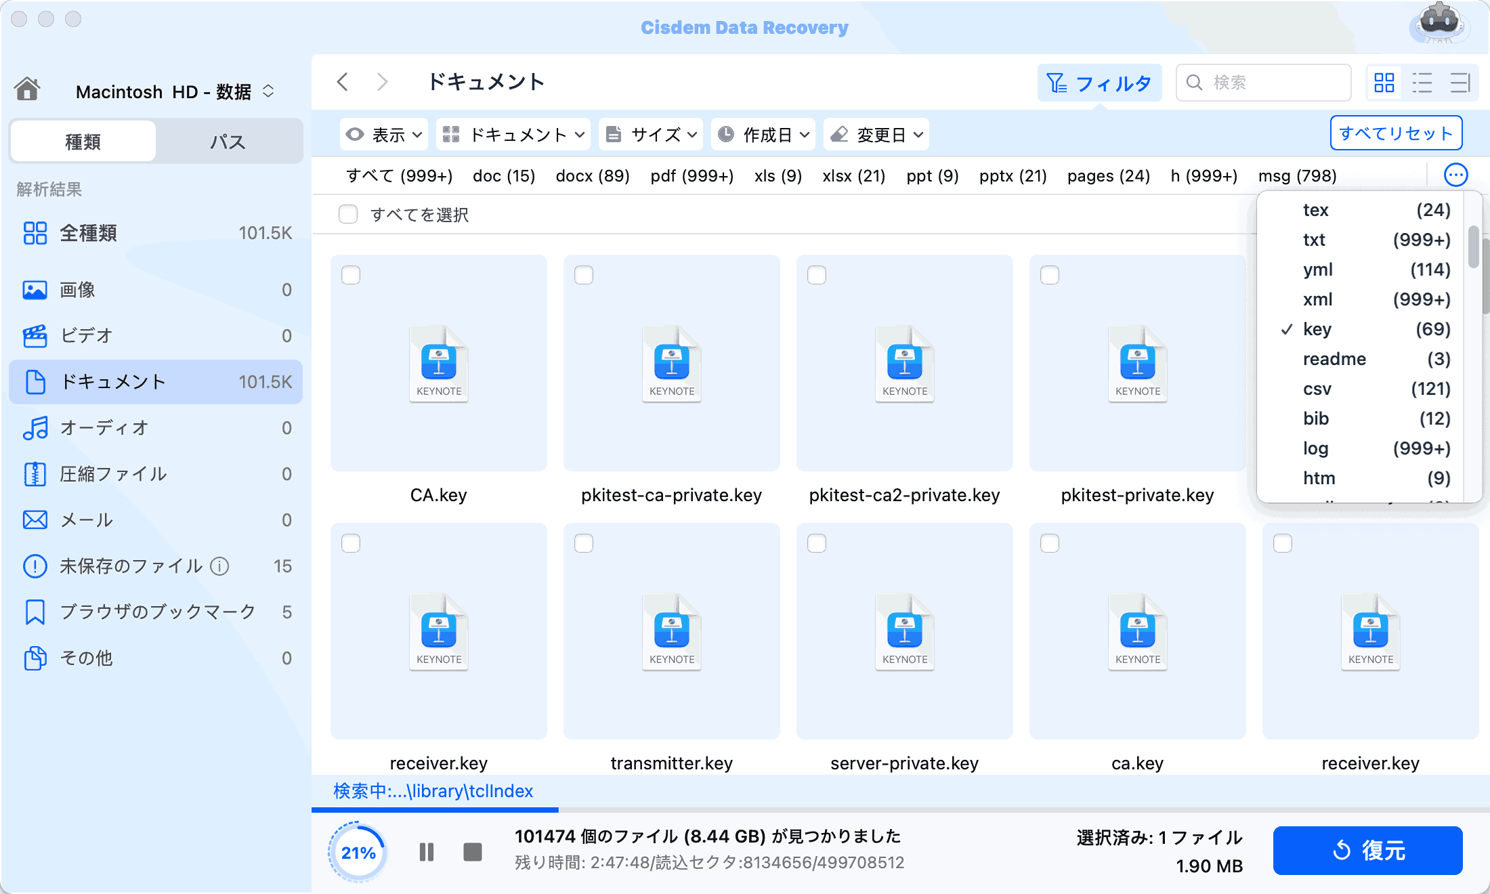Stop the scan with stop icon

[x=472, y=851]
